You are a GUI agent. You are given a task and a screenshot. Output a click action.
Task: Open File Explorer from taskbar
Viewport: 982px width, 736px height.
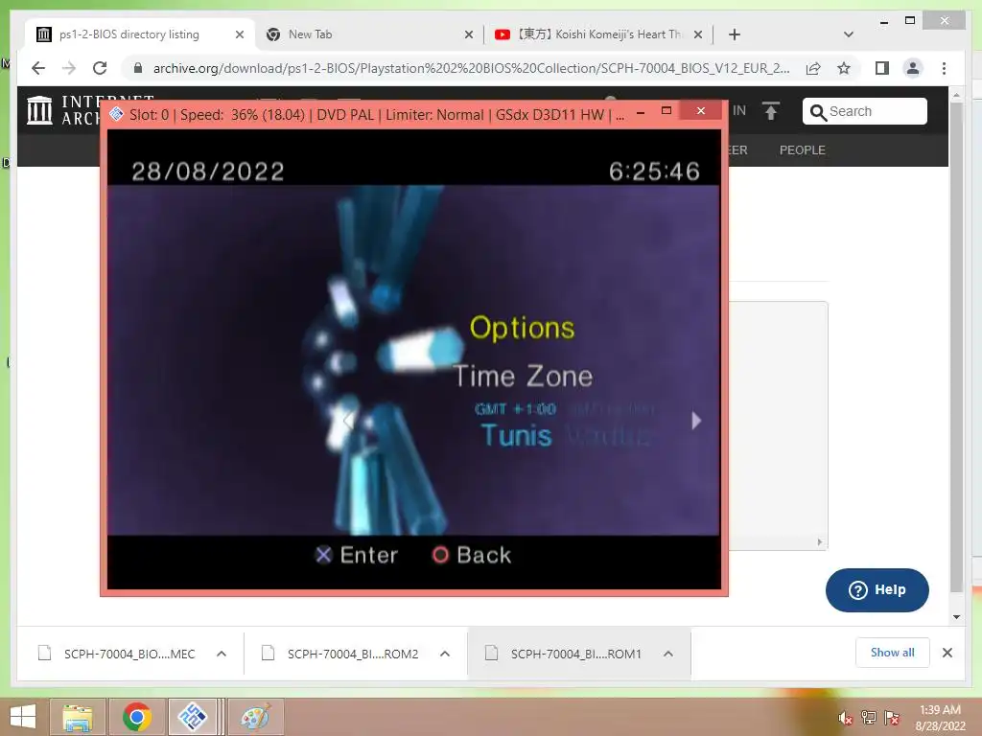[78, 717]
